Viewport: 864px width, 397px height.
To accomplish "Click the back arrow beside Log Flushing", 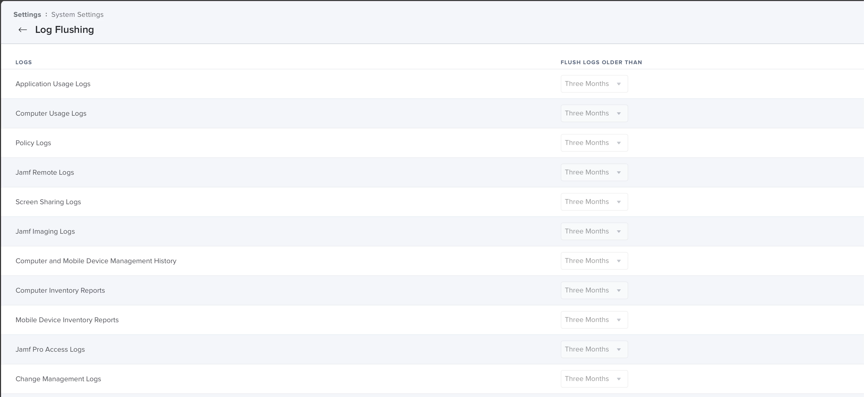I will (23, 30).
